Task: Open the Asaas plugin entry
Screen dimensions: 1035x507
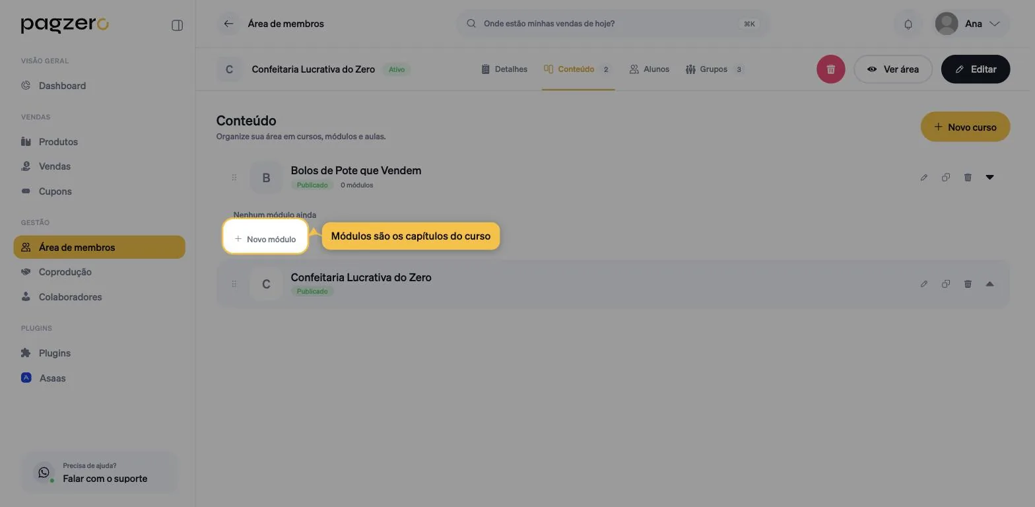Action: pos(99,378)
